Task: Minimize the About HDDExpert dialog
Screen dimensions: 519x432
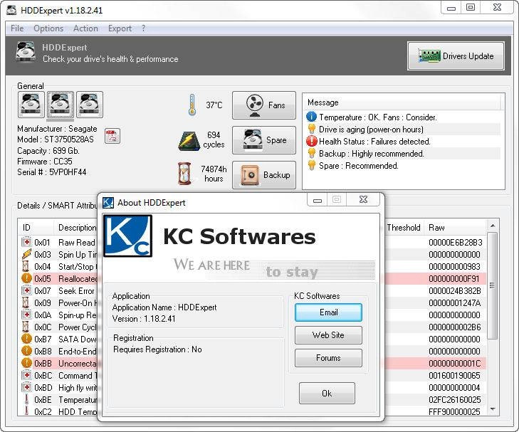Action: pyautogui.click(x=318, y=200)
